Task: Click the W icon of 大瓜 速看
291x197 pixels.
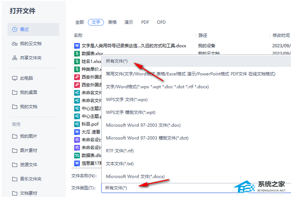Action: [77, 132]
